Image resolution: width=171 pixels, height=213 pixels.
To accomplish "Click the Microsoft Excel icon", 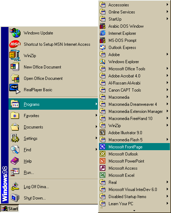I will point(103,175).
